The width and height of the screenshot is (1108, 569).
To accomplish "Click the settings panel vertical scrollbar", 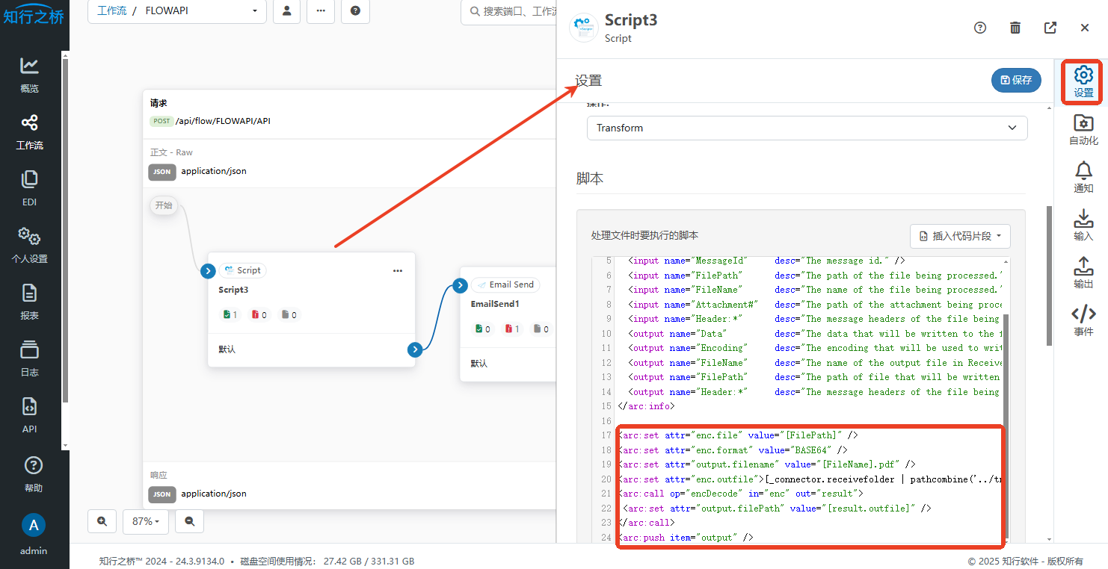I will [1049, 275].
